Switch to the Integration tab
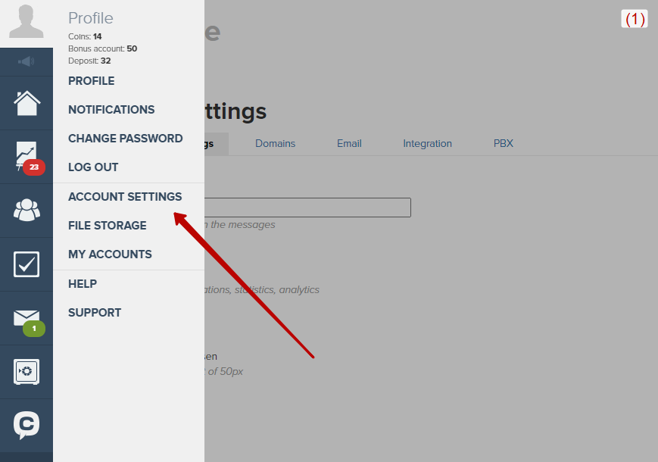The image size is (658, 462). click(427, 143)
